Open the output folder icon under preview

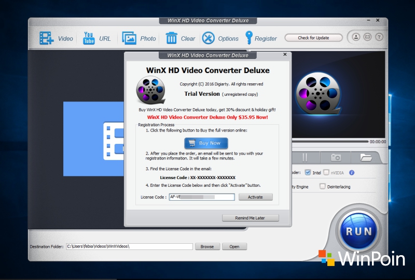(366, 158)
